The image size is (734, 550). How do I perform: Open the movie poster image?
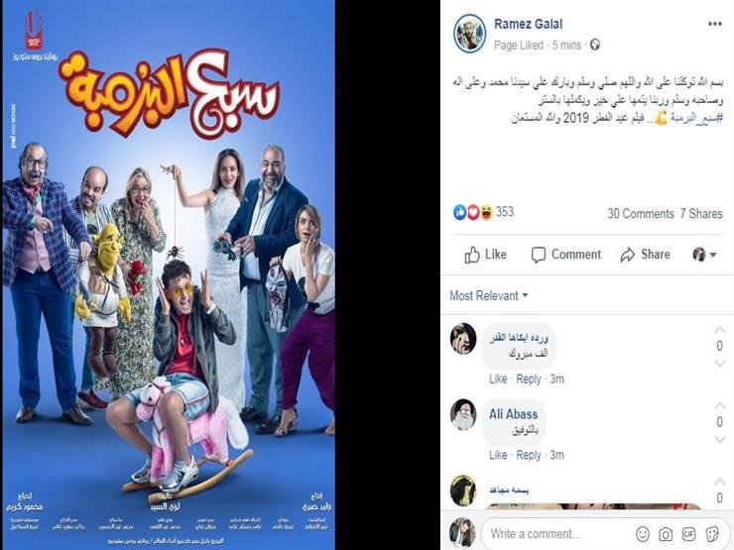(x=169, y=275)
